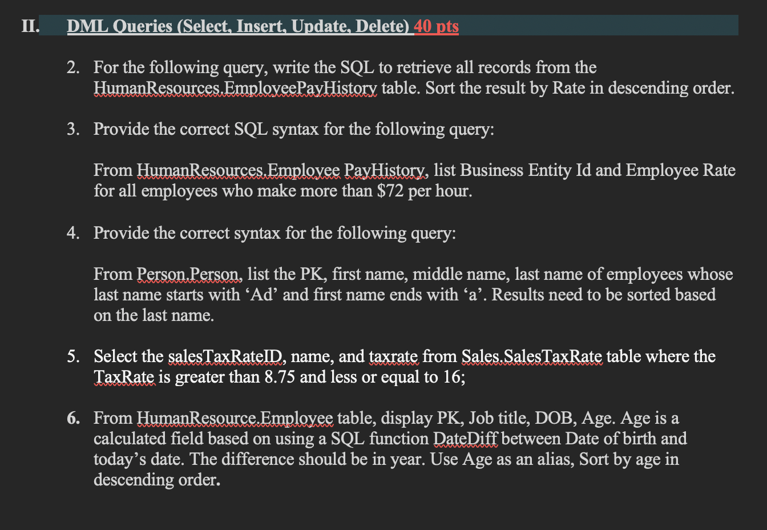Click the underlined word 'salesTaxRateID'
Screen dimensions: 767x530
[227, 356]
